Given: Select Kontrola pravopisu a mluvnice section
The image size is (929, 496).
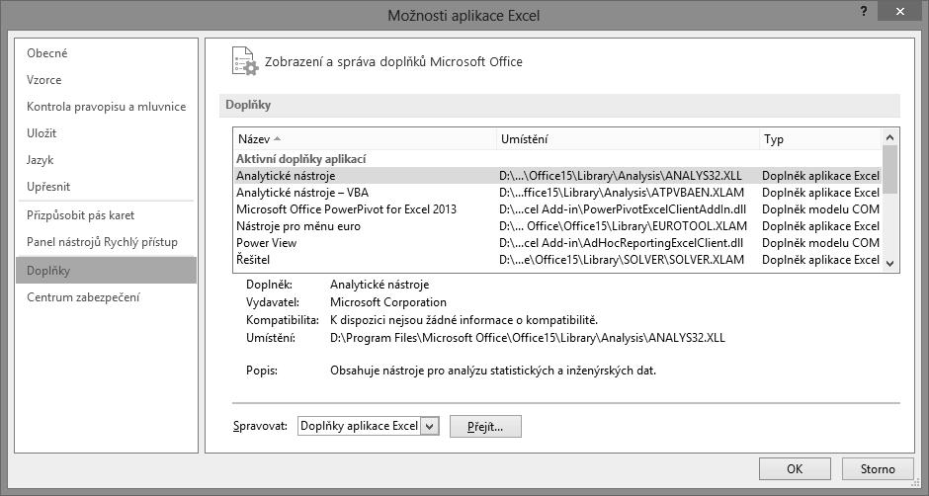Looking at the screenshot, I should tap(106, 107).
